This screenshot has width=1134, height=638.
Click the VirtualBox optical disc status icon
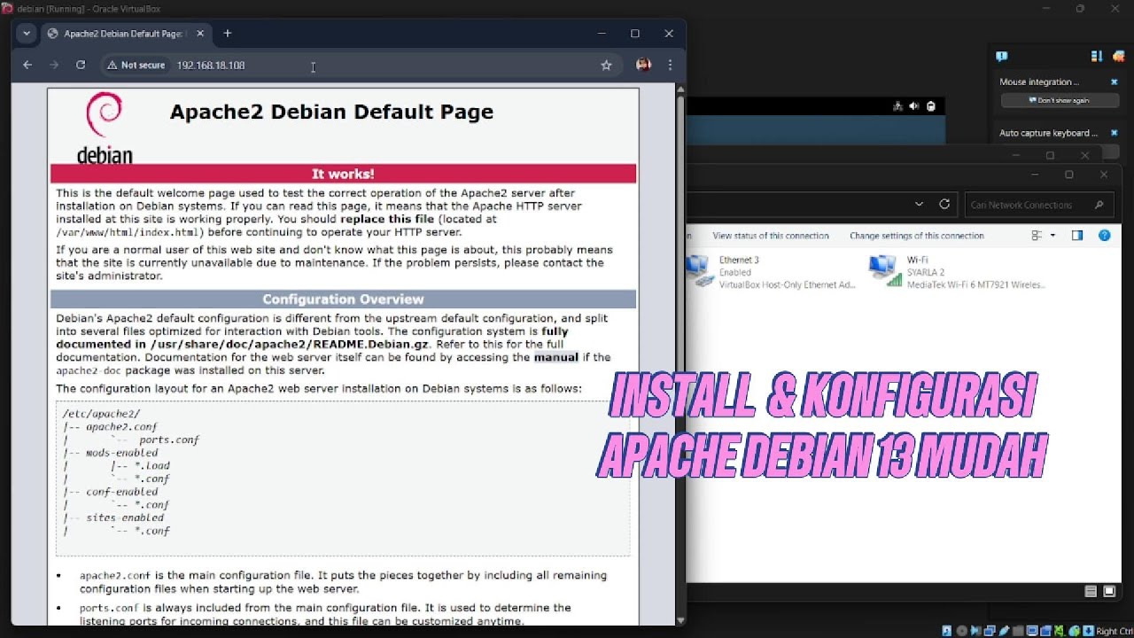click(x=962, y=631)
